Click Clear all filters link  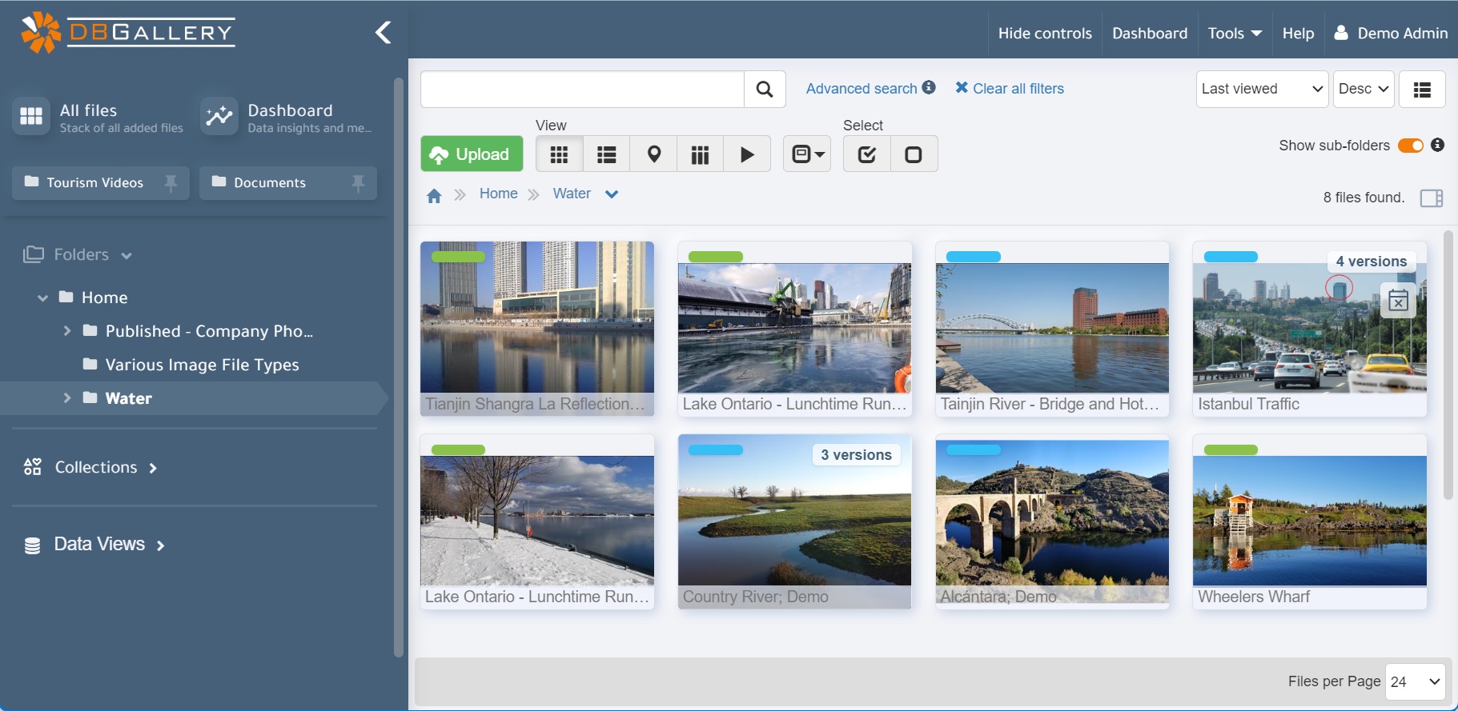point(1010,89)
